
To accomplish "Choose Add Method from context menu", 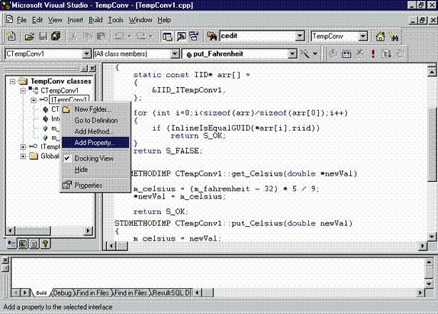I will point(96,131).
